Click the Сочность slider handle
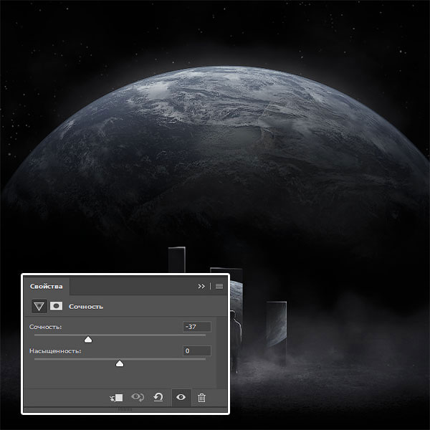This screenshot has width=430, height=430. coord(88,340)
